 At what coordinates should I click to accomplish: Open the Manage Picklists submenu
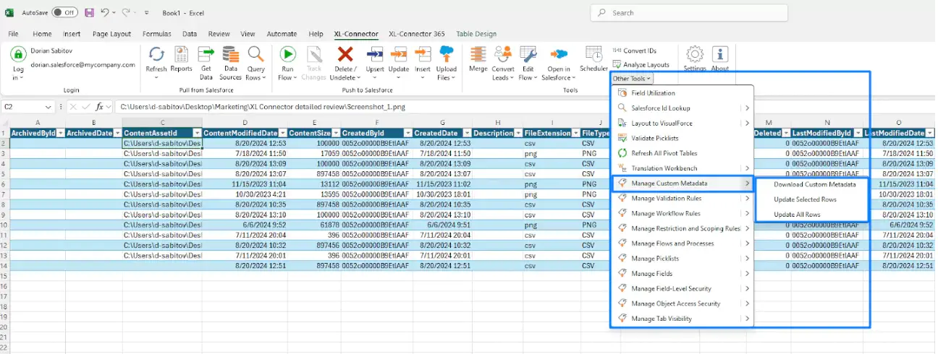point(682,259)
